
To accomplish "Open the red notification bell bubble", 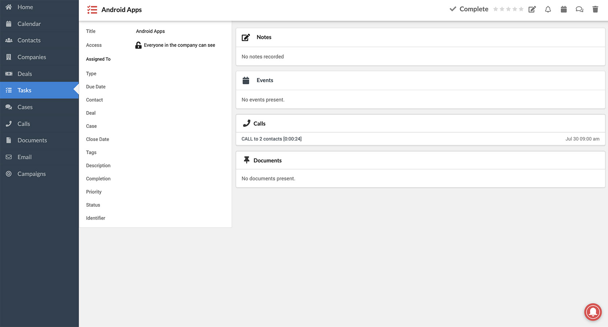I will click(593, 312).
